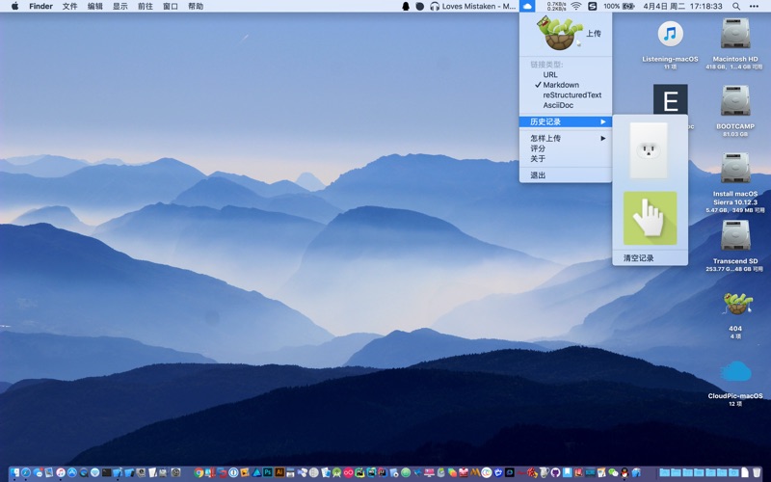The image size is (771, 482).
Task: Open QQ penguin from the dock
Action: point(625,472)
